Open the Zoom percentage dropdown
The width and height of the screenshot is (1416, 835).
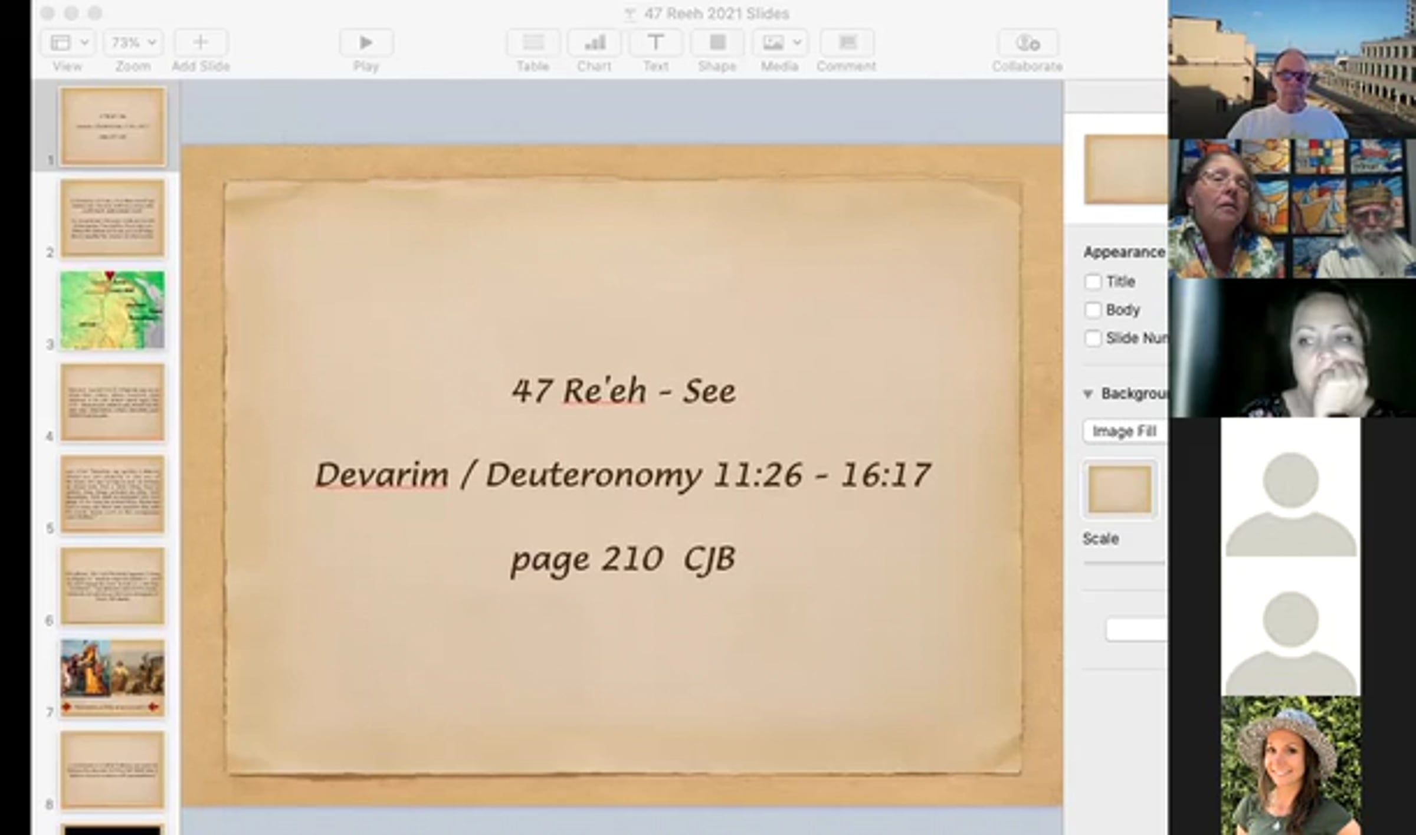pyautogui.click(x=133, y=42)
